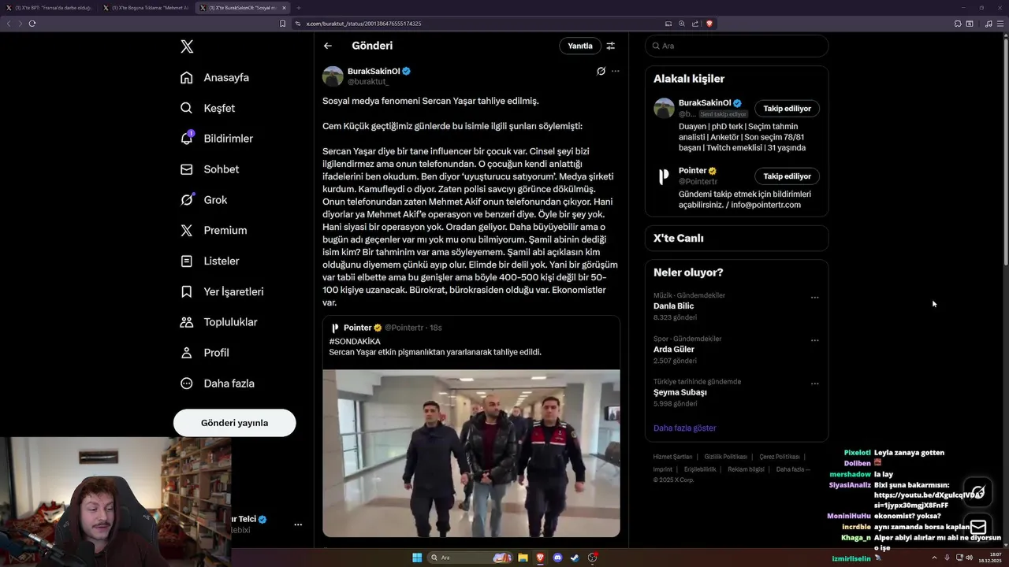
Task: Open Danla Bilic trending topic
Action: coord(673,306)
